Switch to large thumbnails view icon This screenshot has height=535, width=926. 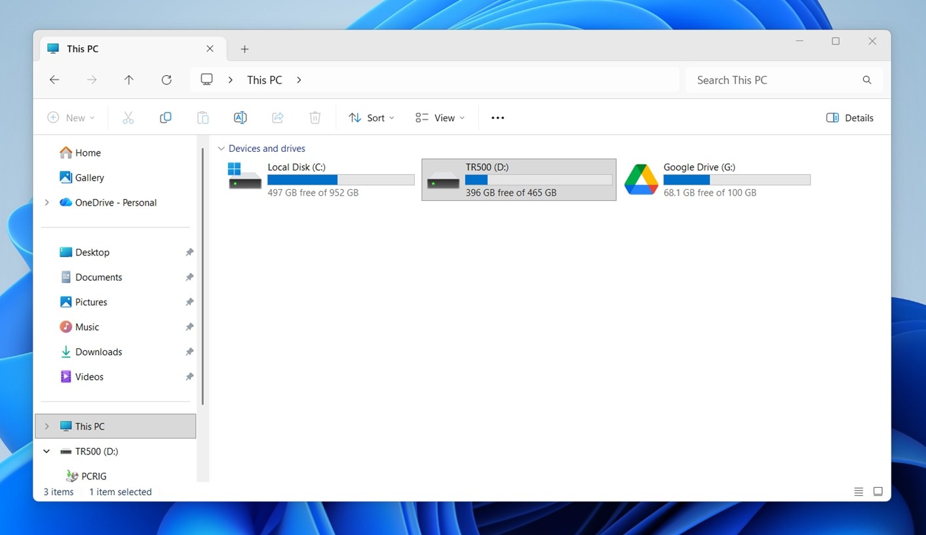tap(878, 492)
